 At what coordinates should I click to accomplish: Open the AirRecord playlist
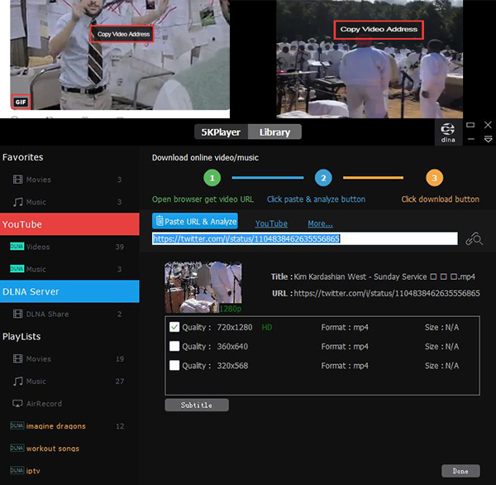coord(69,404)
